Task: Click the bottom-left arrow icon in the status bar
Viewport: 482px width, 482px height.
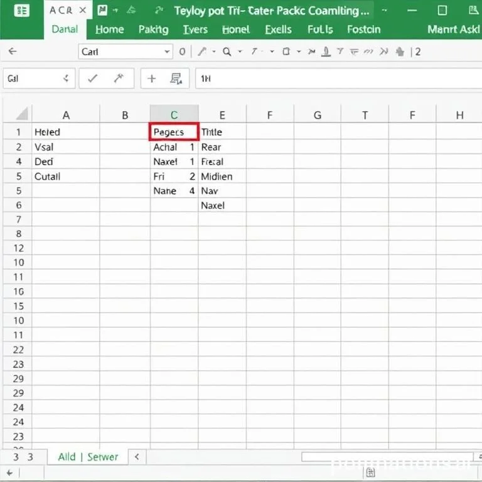Action: (9, 473)
